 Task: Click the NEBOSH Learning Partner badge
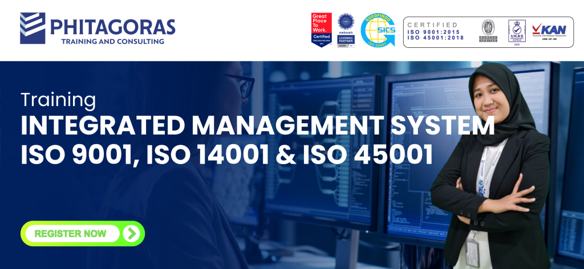346,30
